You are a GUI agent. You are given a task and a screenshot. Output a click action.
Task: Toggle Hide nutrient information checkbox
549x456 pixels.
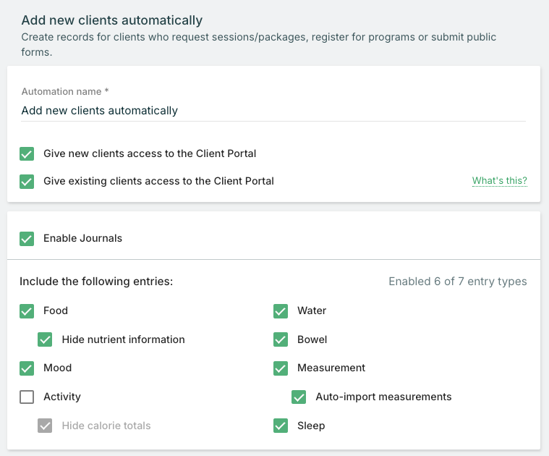(45, 339)
